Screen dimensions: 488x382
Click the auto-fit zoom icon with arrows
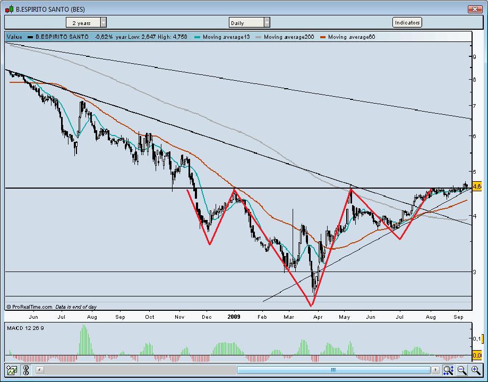pos(449,370)
